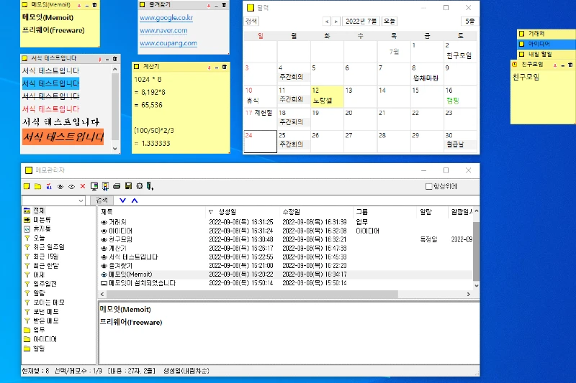
Task: Click the pin icon on 계산기 note
Action: pyautogui.click(x=209, y=67)
